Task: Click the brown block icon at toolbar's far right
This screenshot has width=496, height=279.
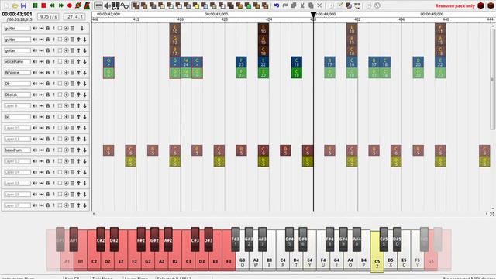Action: point(491,5)
